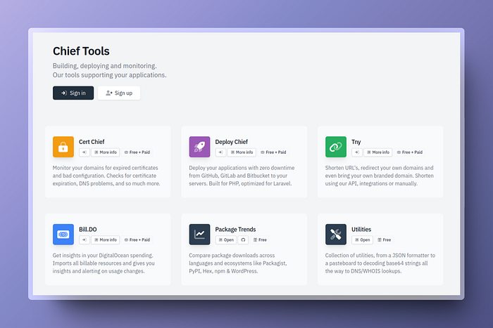Click the Chief Tools heading
The height and width of the screenshot is (328, 493).
pos(81,51)
